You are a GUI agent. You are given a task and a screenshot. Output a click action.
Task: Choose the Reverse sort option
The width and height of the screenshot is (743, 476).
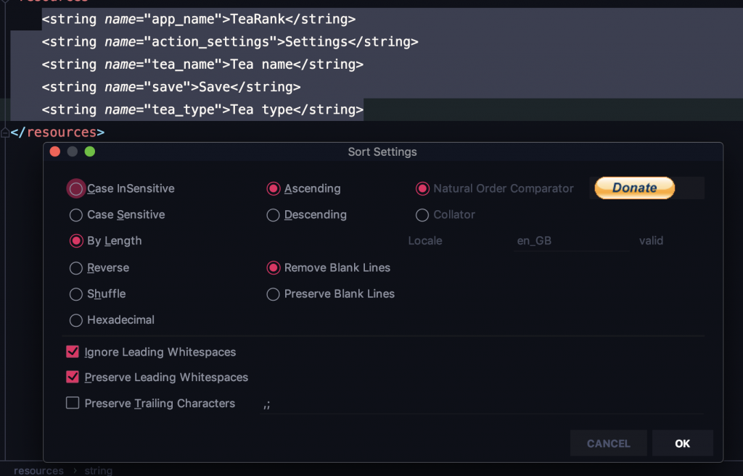(76, 268)
